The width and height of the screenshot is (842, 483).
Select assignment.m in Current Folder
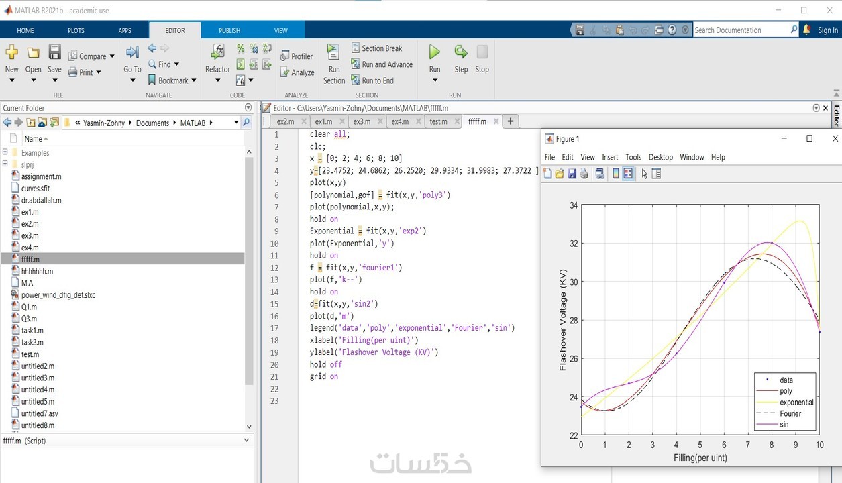pos(41,176)
